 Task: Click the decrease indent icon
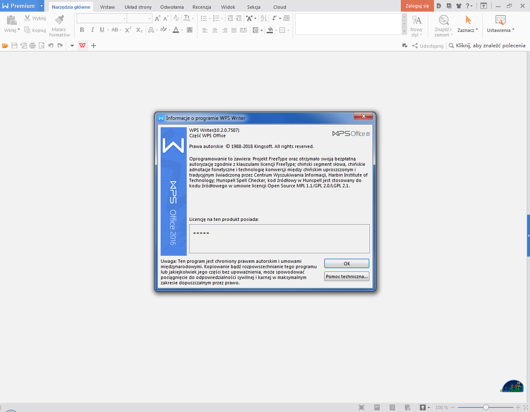230,18
